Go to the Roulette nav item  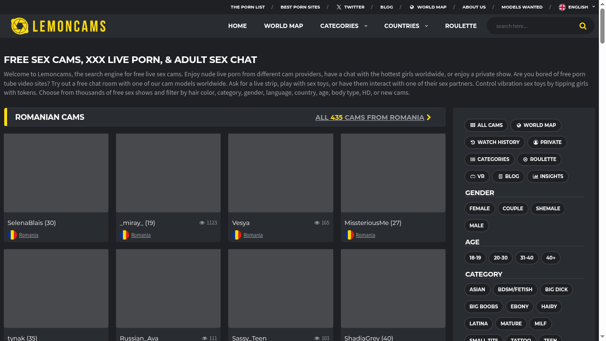click(x=461, y=26)
